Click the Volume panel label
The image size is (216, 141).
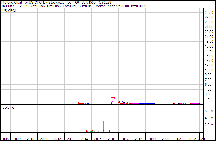(8, 107)
